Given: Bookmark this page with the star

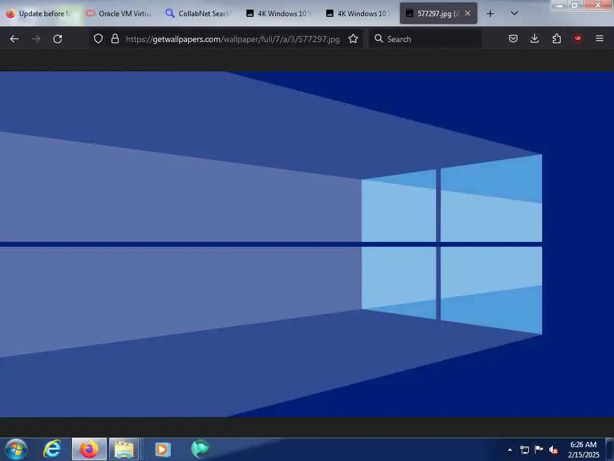Looking at the screenshot, I should tap(353, 38).
